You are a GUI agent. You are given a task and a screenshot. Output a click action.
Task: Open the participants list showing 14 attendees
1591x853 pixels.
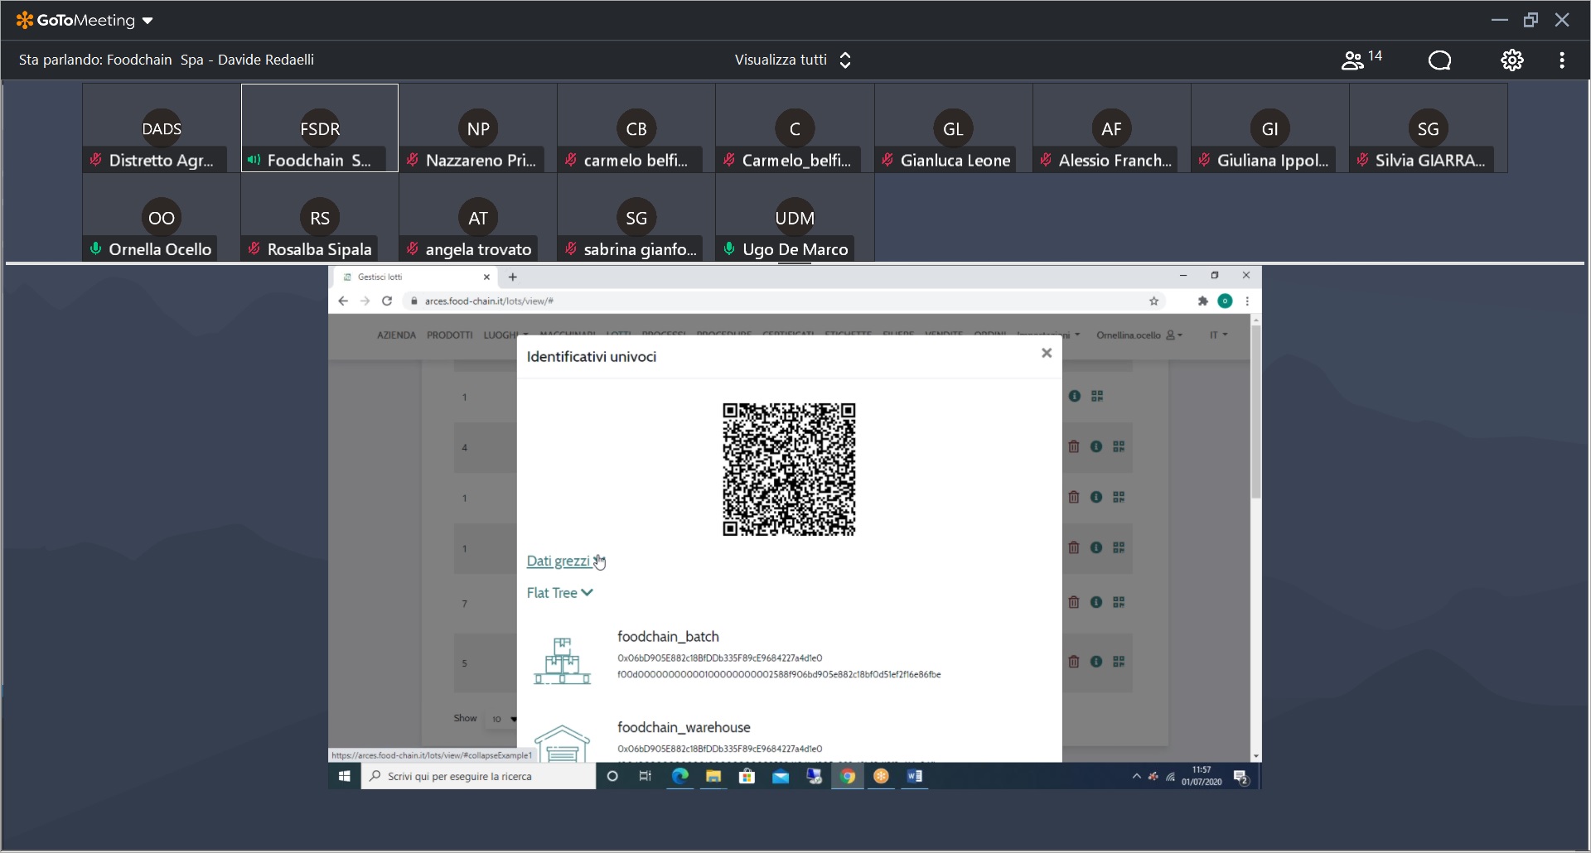tap(1361, 60)
